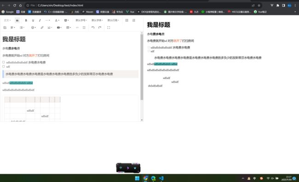Open Chrome from the taskbar
299x182 pixels.
(145, 178)
